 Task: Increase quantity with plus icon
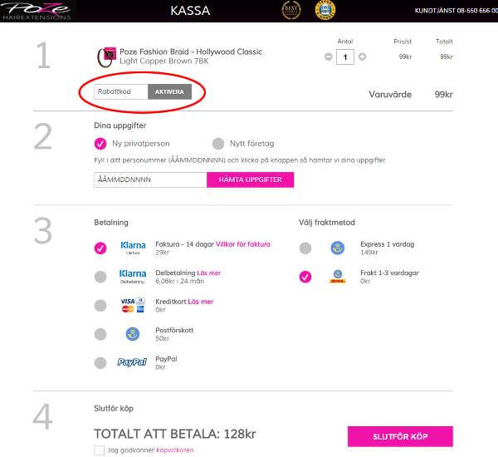pos(362,57)
